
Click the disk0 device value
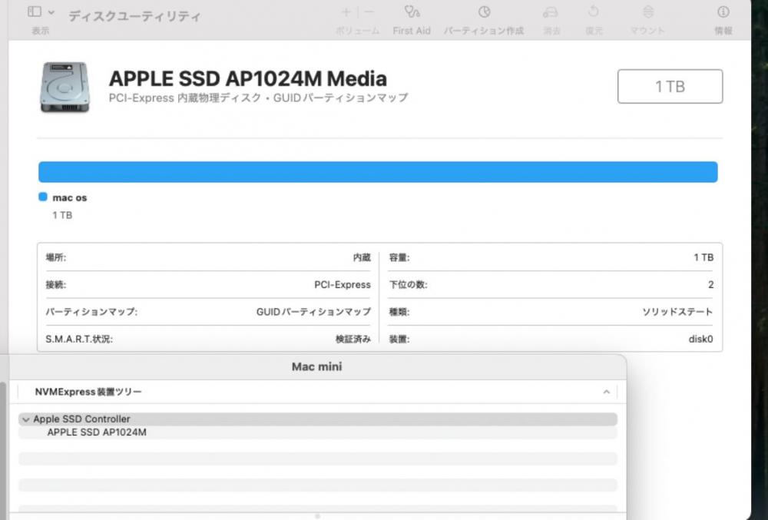pyautogui.click(x=700, y=339)
